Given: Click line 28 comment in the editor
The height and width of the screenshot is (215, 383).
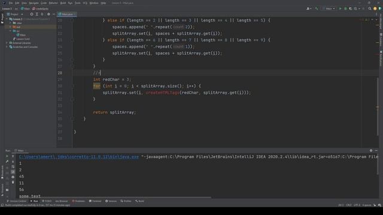Looking at the screenshot, I should [x=97, y=73].
